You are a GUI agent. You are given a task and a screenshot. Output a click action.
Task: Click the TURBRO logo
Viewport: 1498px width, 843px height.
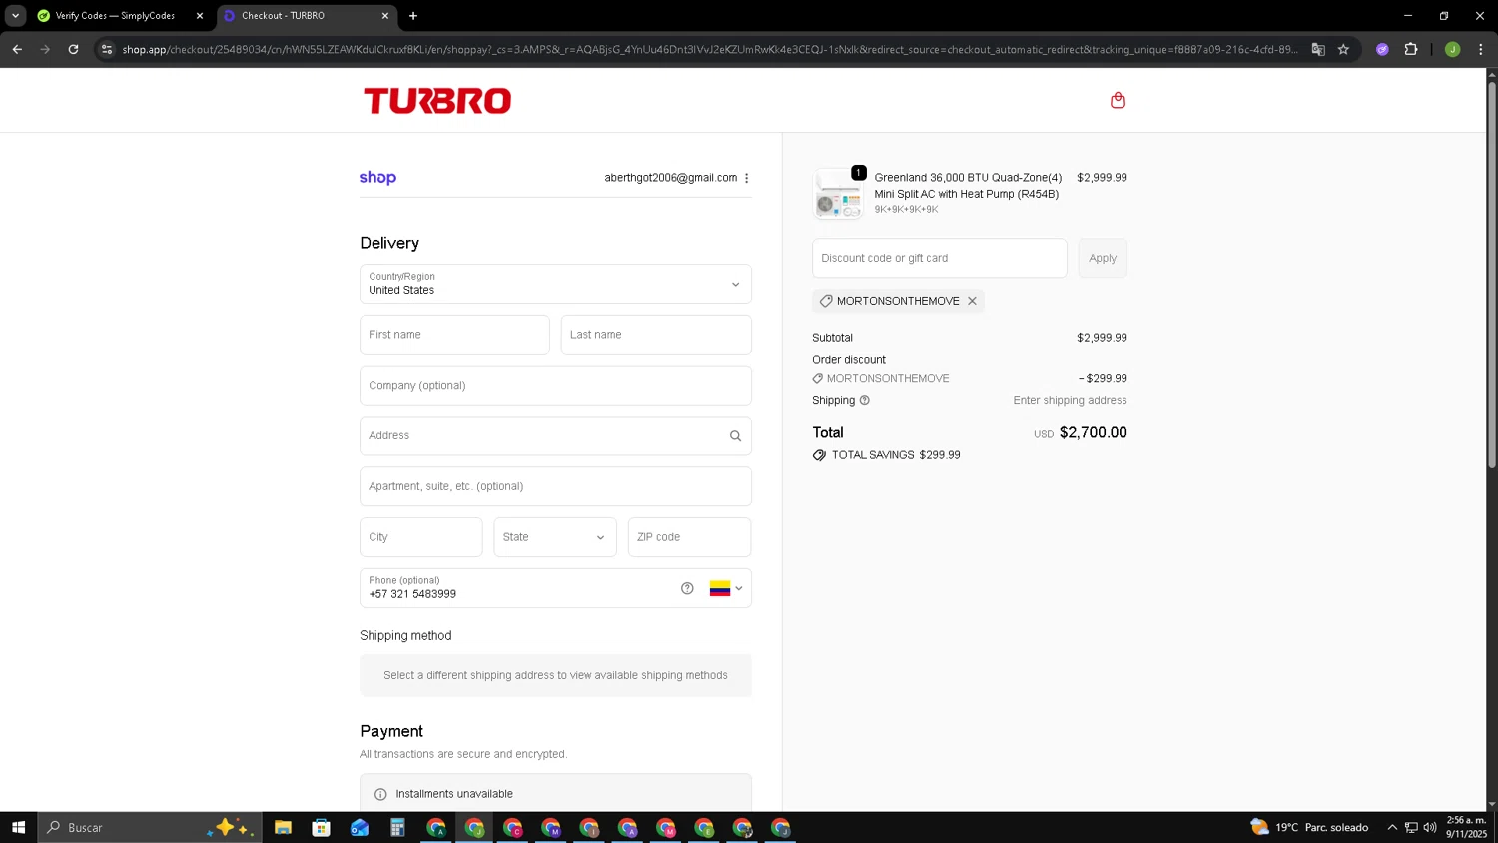(x=437, y=100)
